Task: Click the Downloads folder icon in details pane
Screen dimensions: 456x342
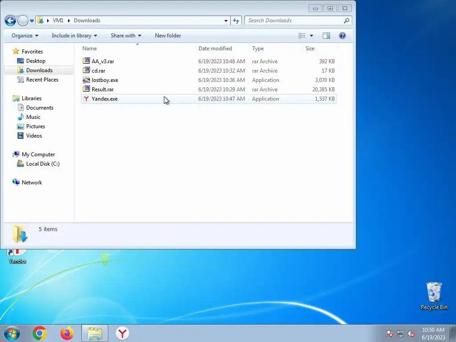Action: 20,234
